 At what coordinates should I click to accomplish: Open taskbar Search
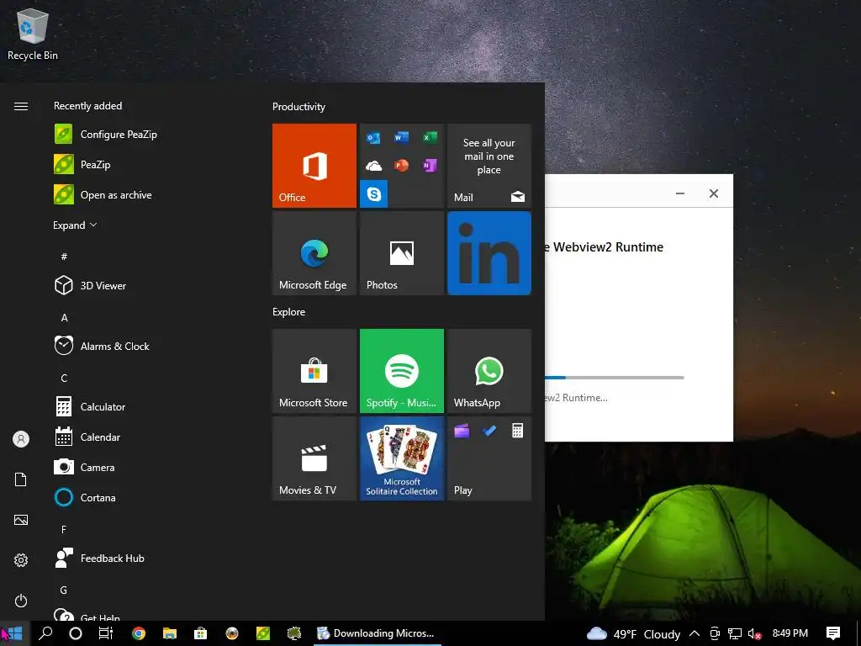click(x=45, y=633)
